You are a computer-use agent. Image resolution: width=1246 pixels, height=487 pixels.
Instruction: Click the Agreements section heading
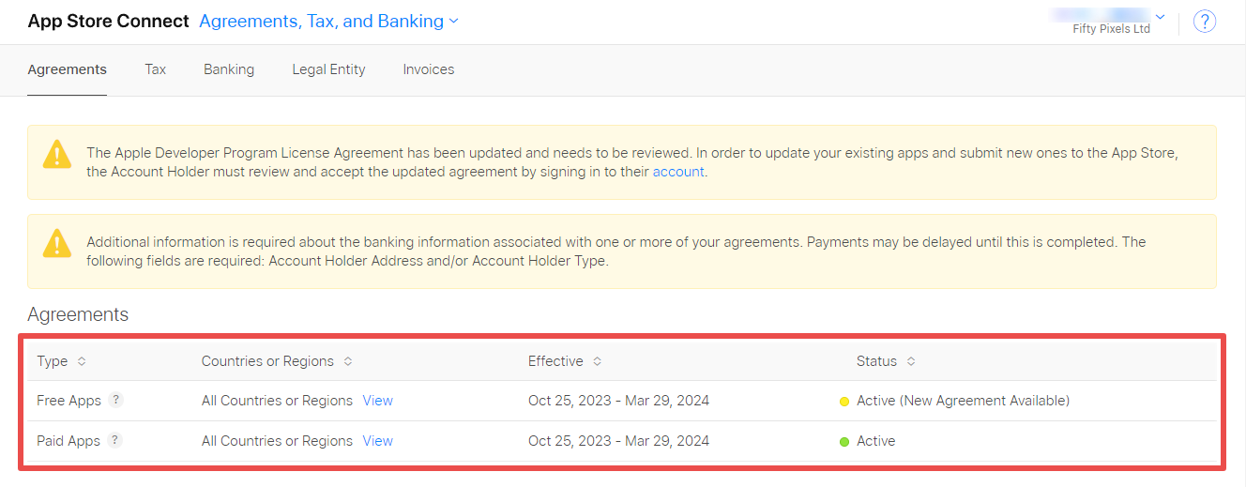pos(78,314)
